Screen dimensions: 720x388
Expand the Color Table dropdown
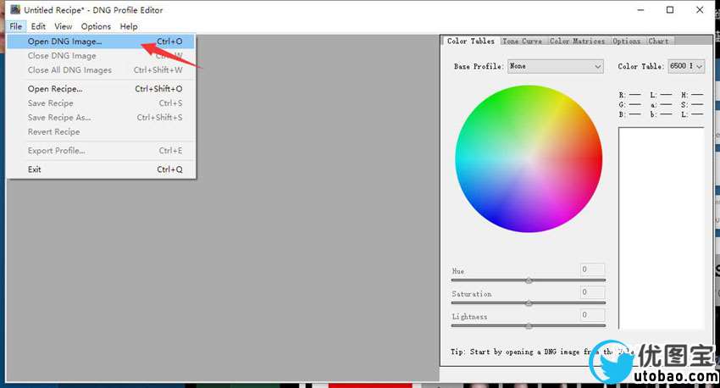686,66
